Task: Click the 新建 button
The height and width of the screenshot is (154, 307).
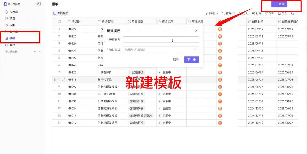Action: [279, 4]
